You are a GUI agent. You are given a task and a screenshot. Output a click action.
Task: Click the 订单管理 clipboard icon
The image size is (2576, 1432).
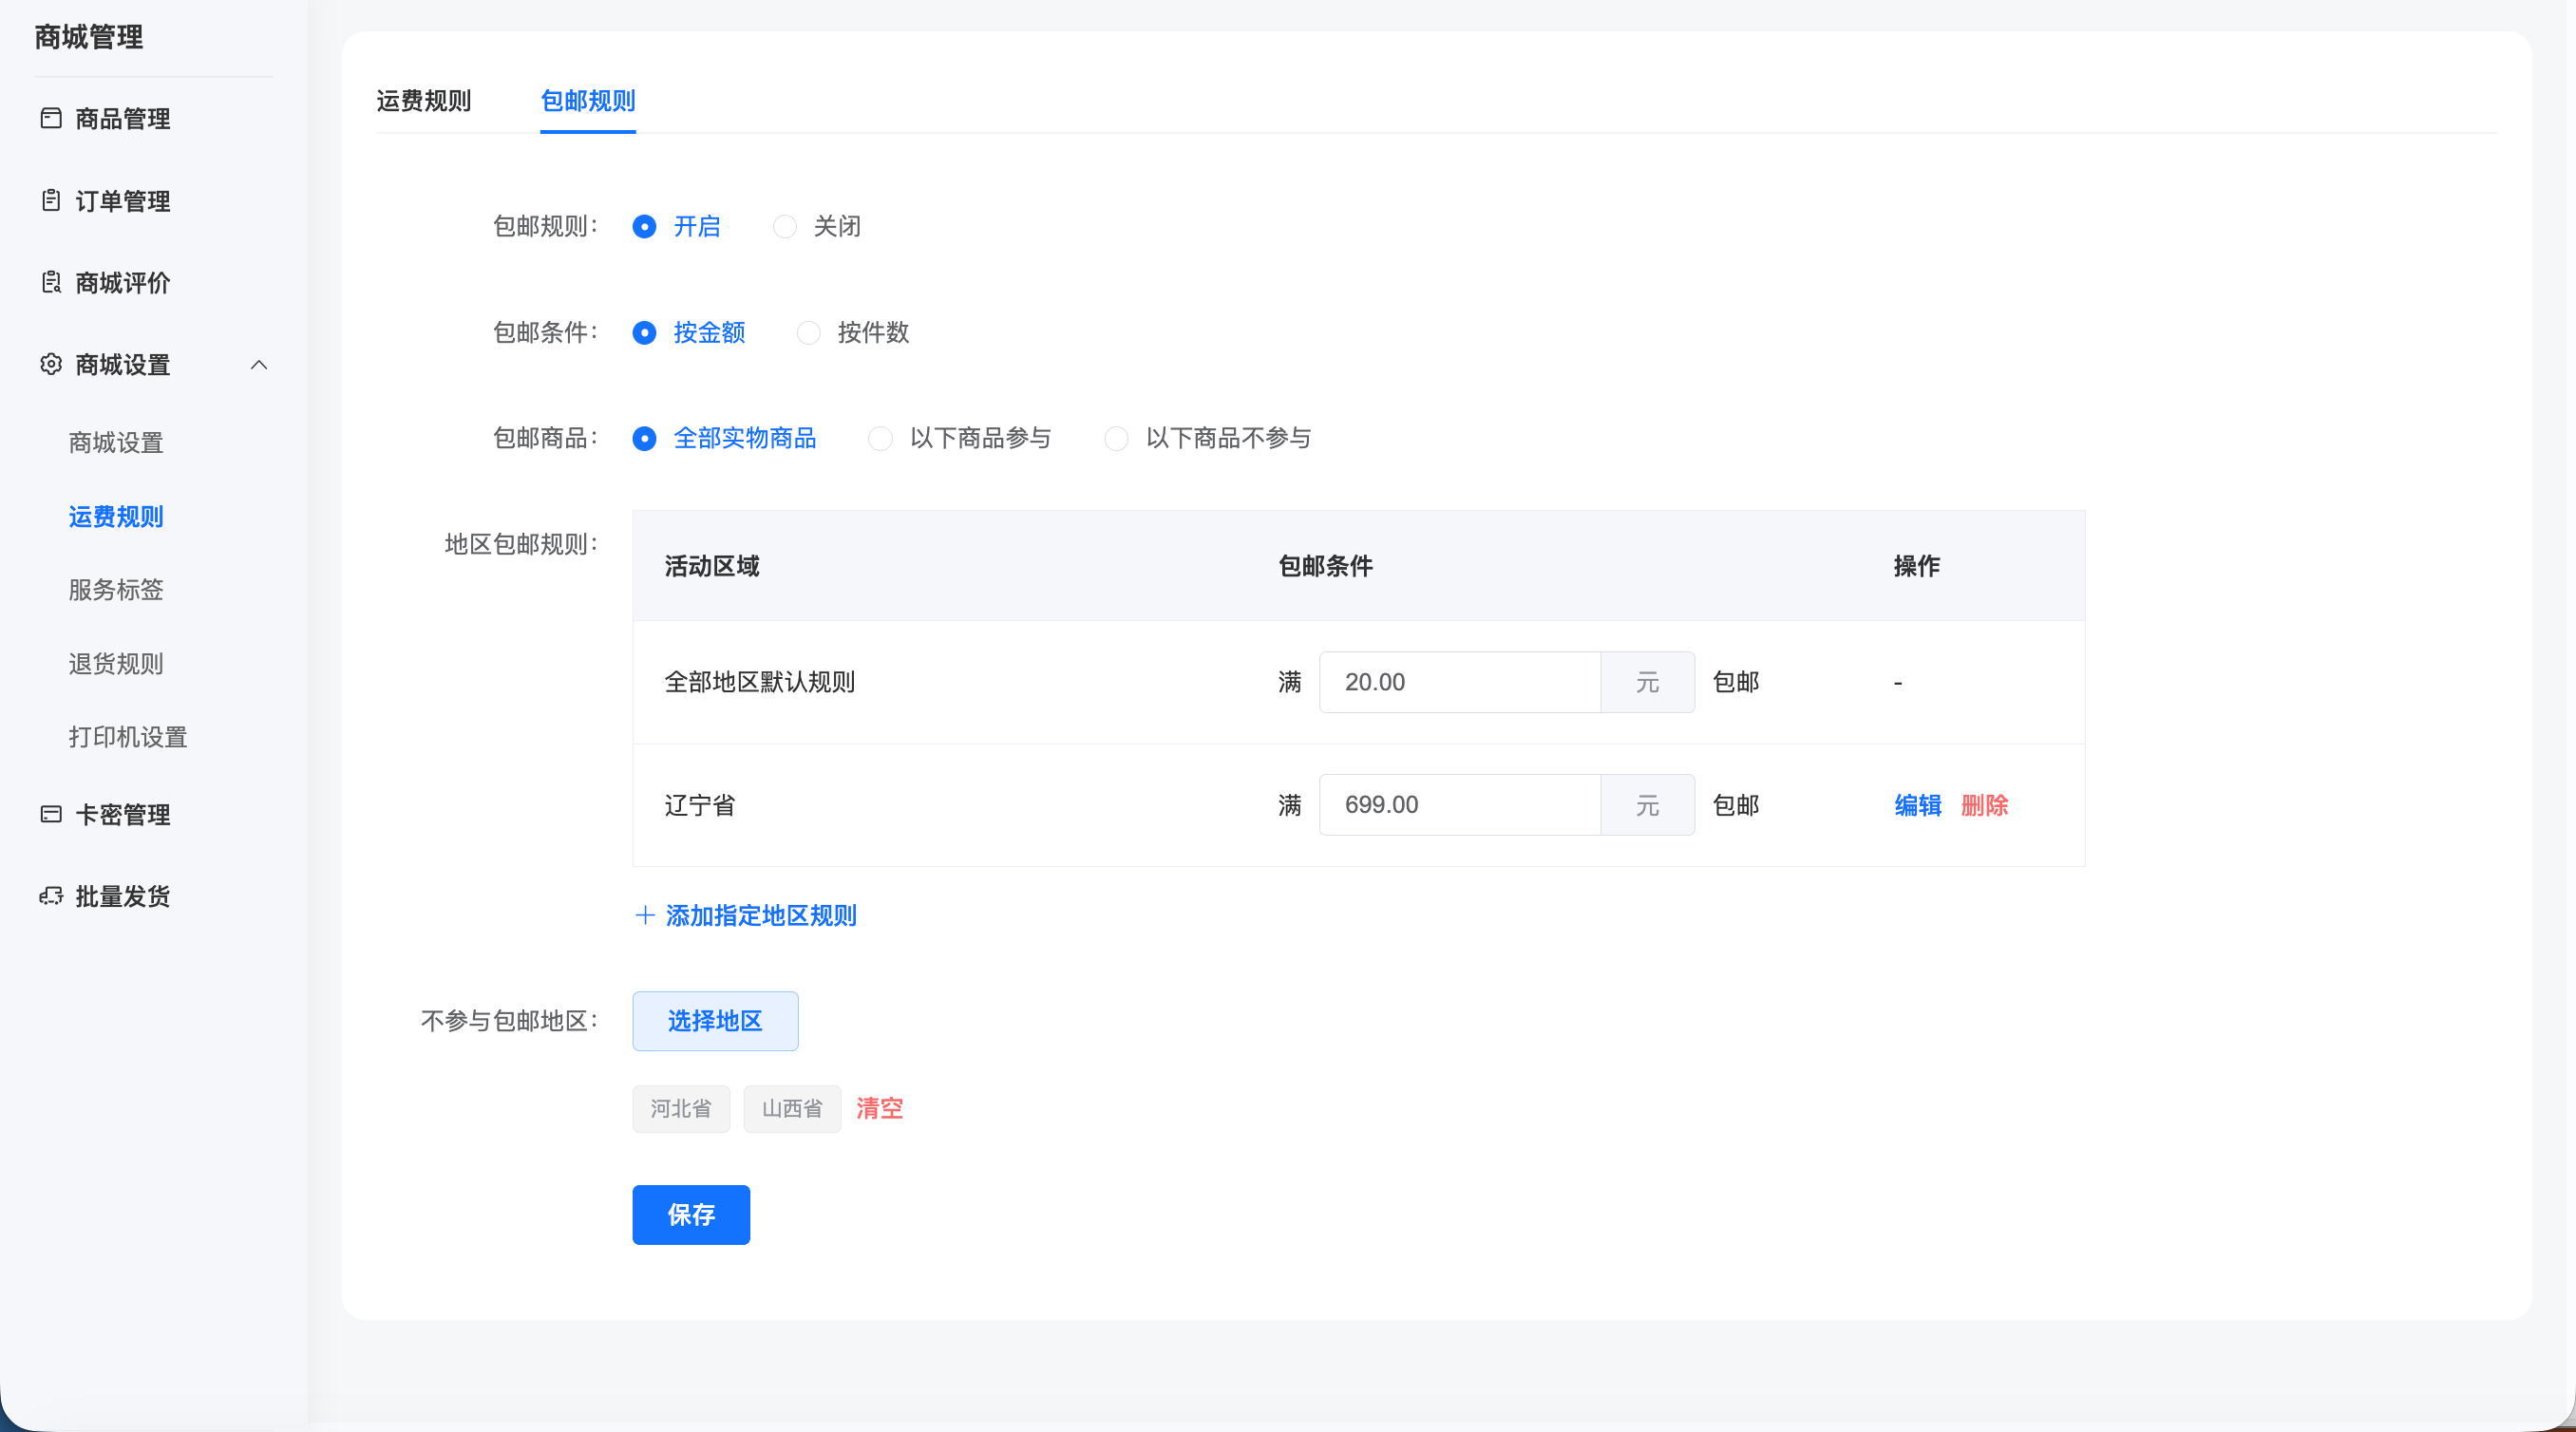coord(51,200)
